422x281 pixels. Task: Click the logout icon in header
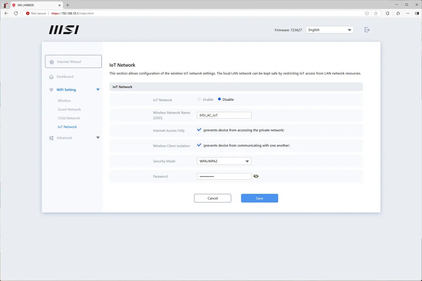pos(367,30)
